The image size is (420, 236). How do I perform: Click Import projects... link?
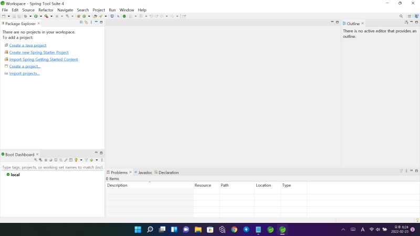(x=24, y=73)
